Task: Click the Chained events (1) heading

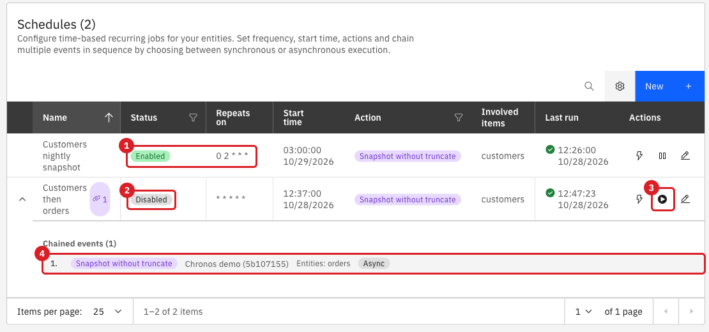Action: point(80,243)
